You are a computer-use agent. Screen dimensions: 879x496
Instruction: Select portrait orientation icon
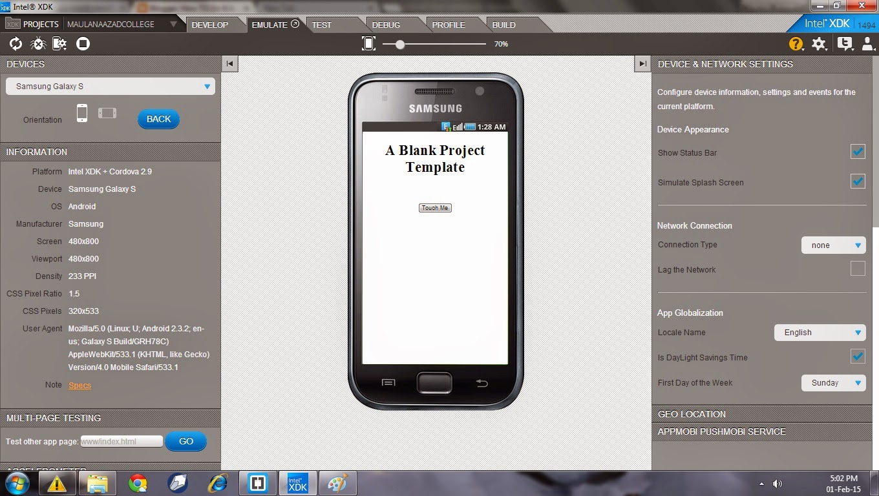82,113
